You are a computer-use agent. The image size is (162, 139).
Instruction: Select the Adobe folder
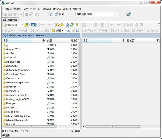pyautogui.click(x=39, y=53)
